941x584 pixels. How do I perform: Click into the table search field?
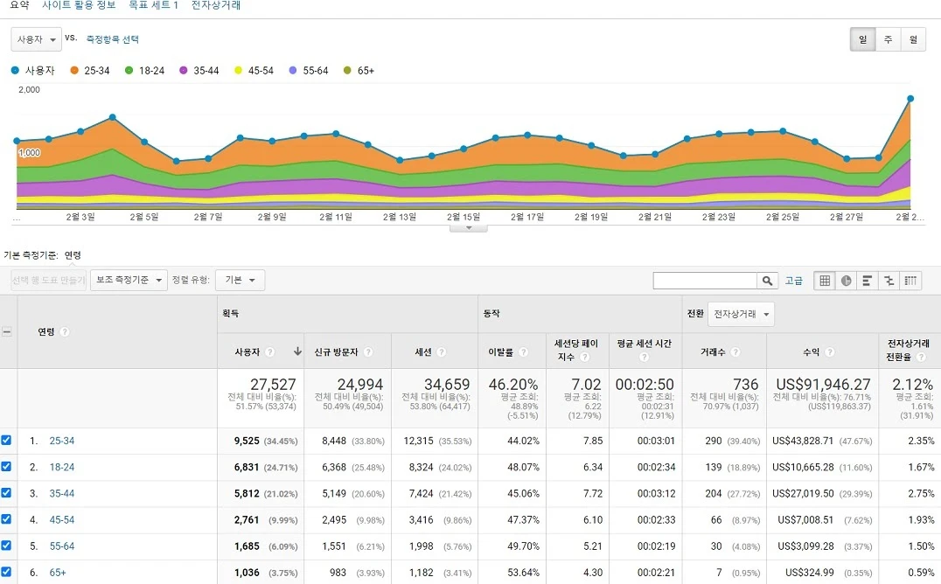click(705, 281)
